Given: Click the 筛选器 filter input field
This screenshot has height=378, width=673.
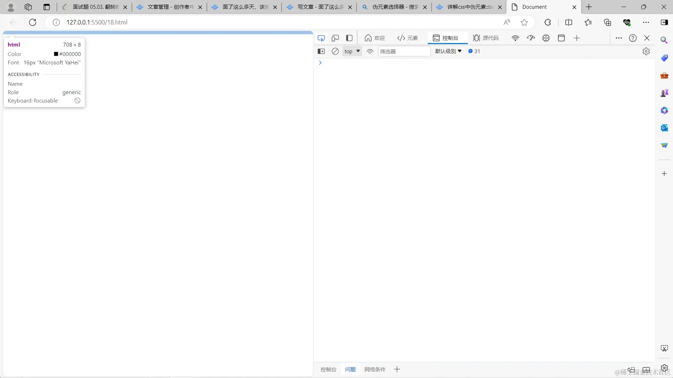Looking at the screenshot, I should (x=404, y=51).
